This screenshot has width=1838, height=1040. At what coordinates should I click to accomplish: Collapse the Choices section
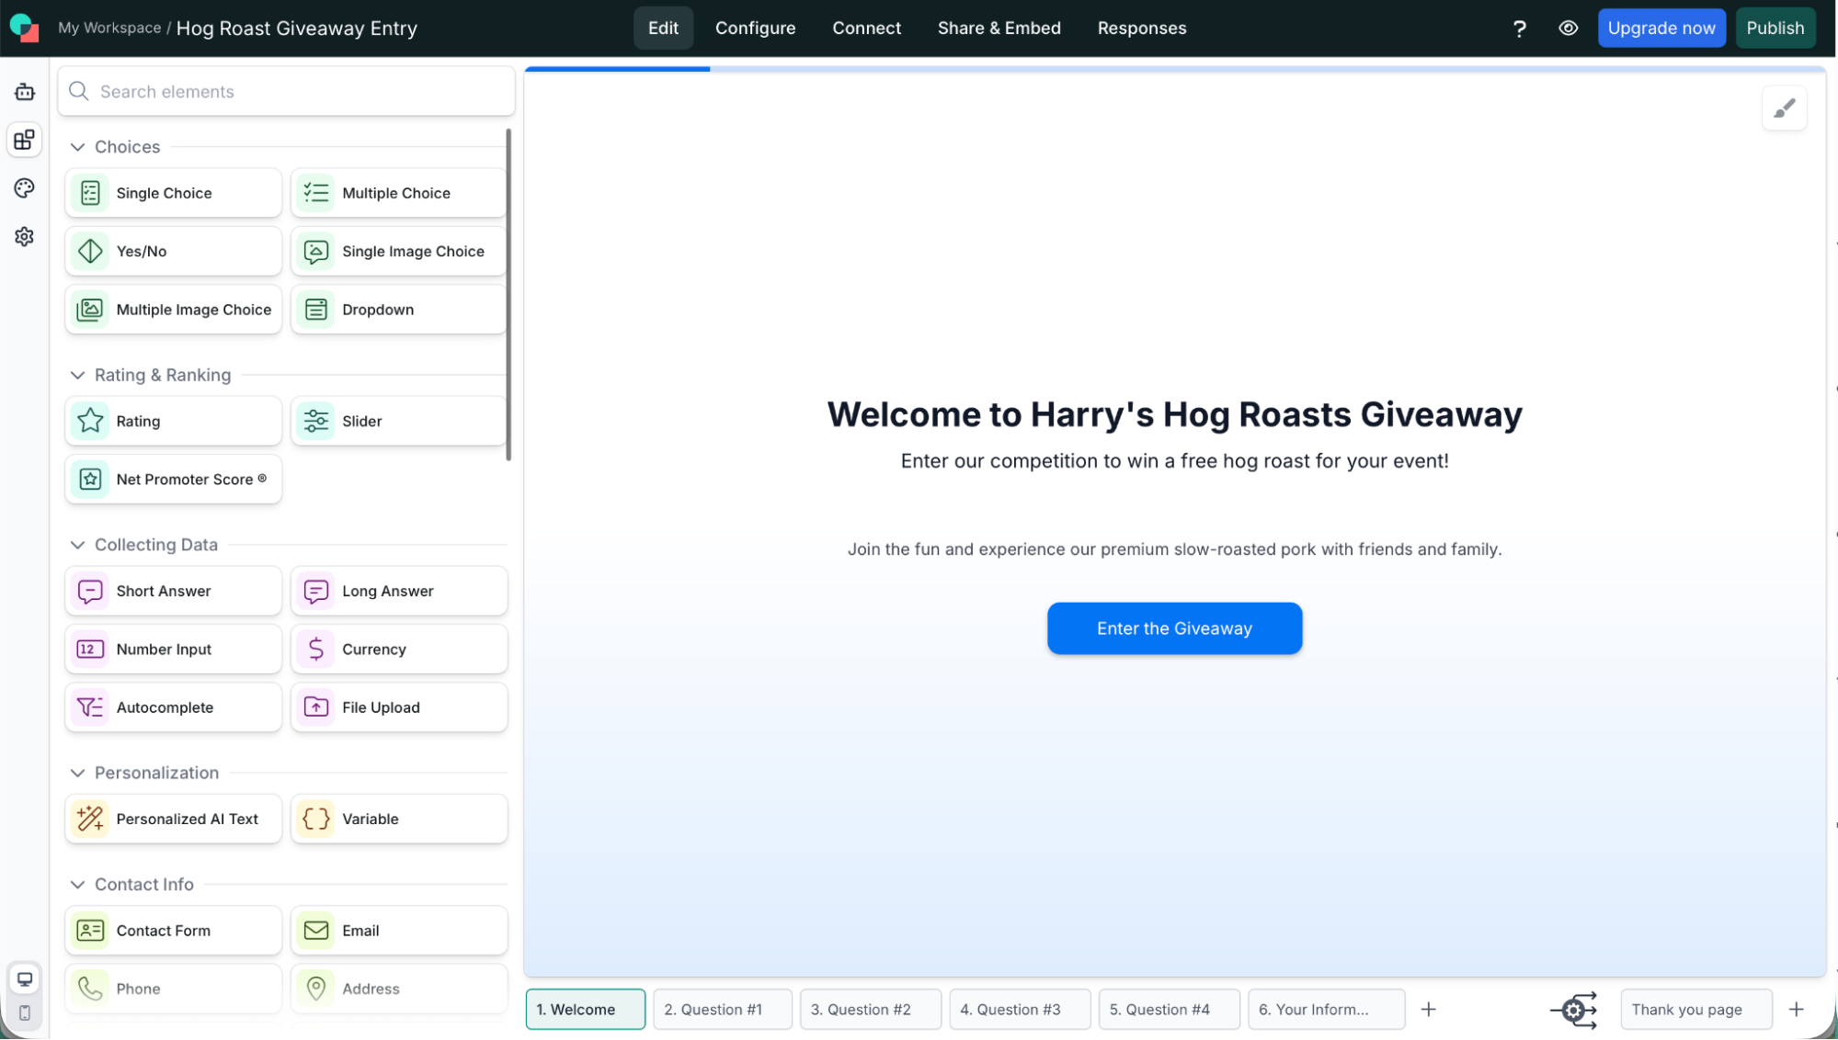(78, 147)
